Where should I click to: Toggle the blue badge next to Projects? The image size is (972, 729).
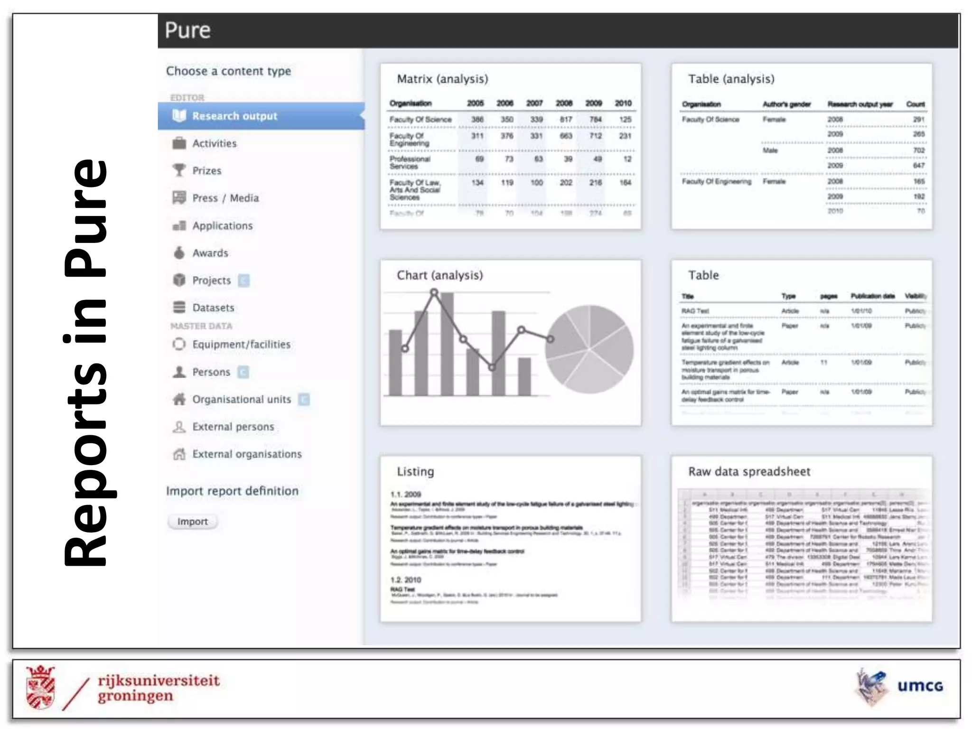pyautogui.click(x=244, y=280)
